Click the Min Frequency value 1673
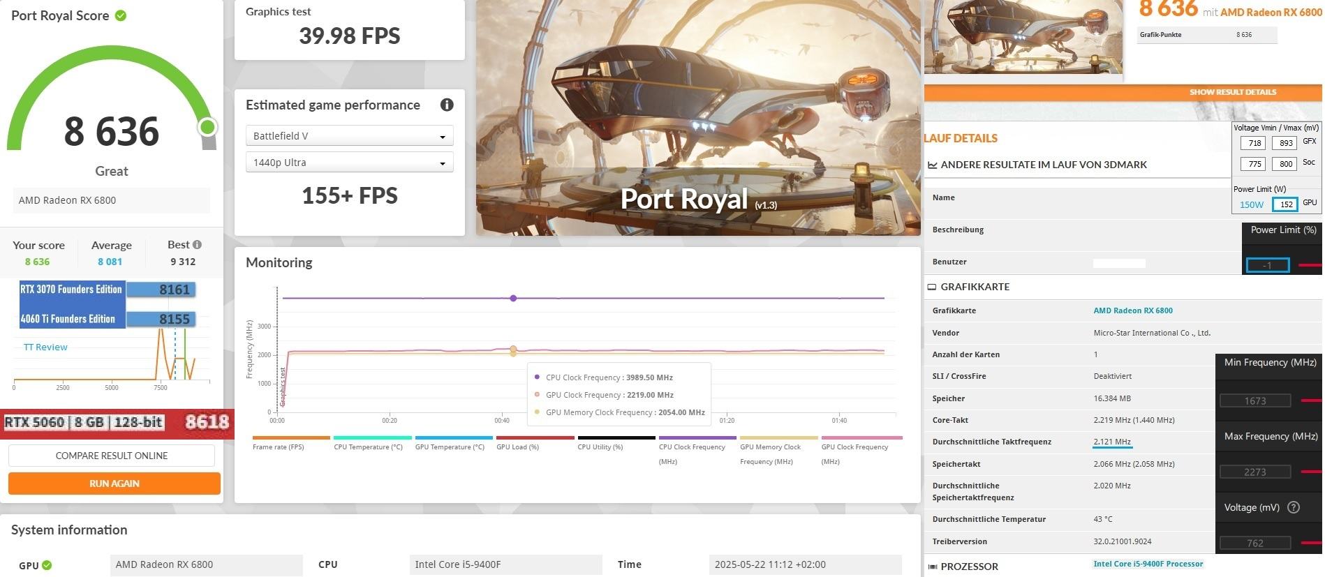 tap(1254, 400)
